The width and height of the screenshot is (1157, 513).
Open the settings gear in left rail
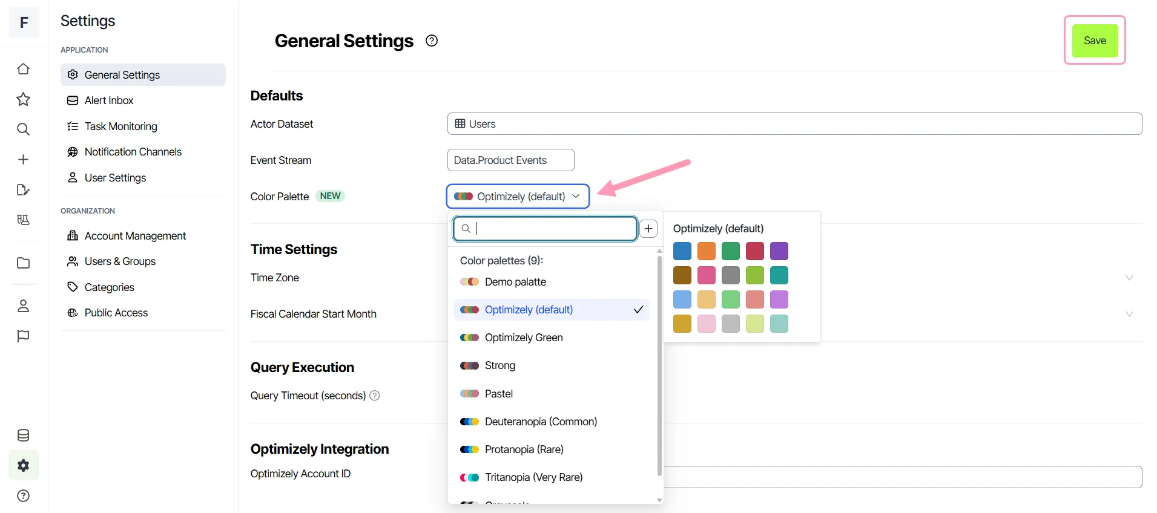coord(23,465)
